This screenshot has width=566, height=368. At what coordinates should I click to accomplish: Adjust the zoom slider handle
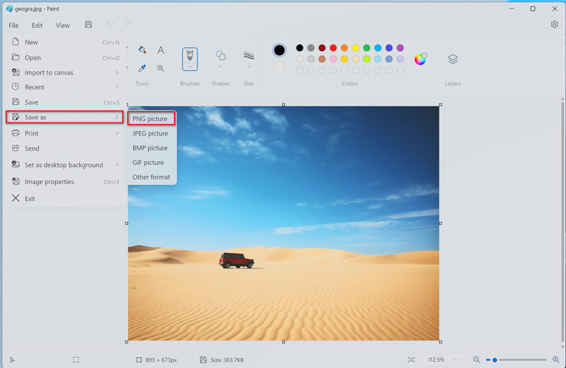(495, 360)
